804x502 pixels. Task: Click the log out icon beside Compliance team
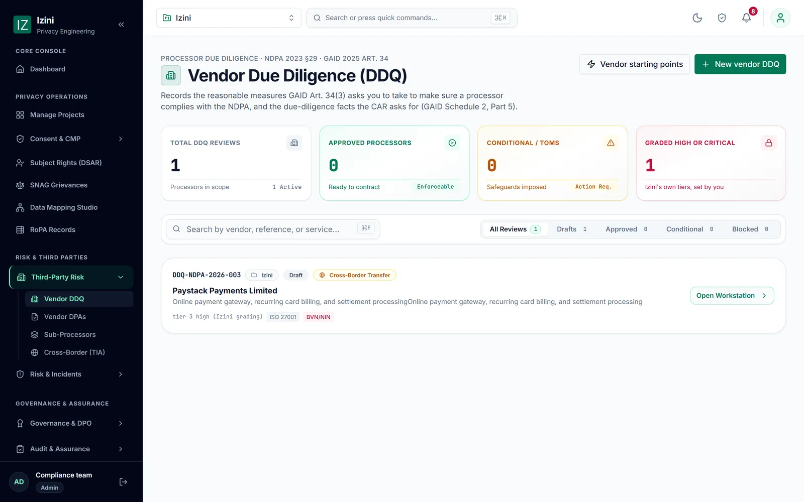click(123, 482)
